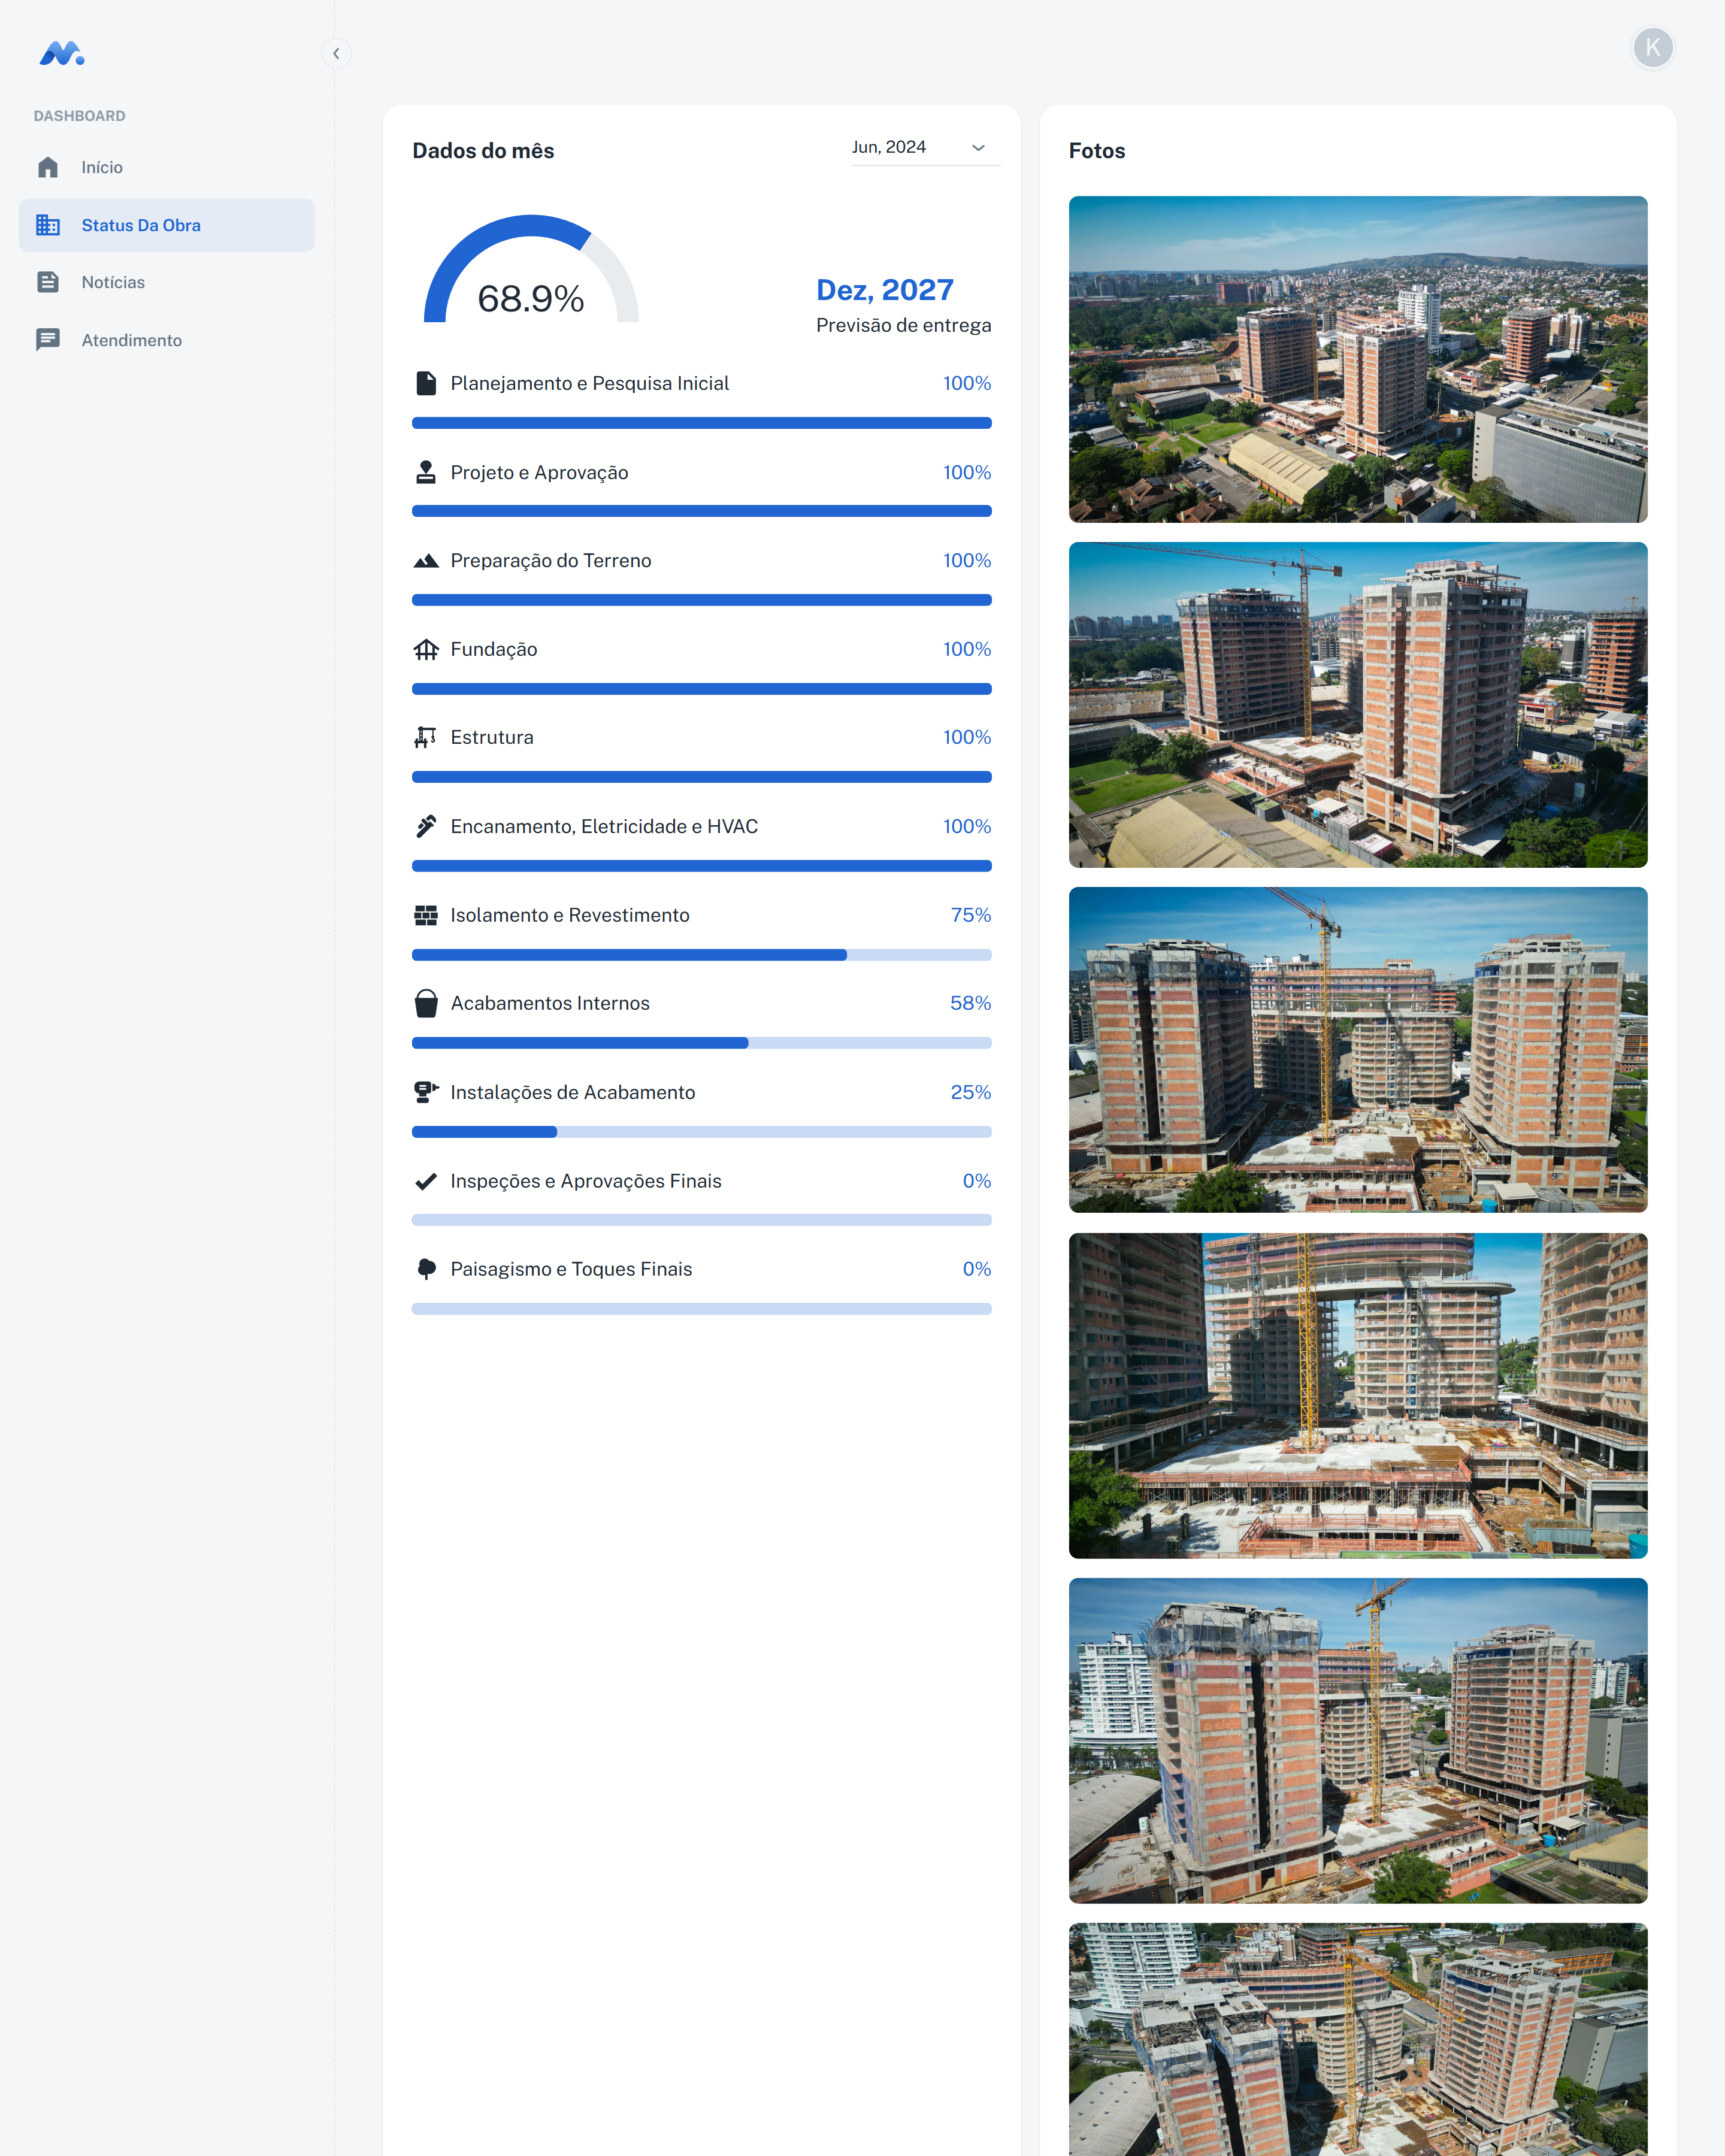This screenshot has width=1725, height=2156.
Task: Click the Início home icon
Action: [x=48, y=167]
